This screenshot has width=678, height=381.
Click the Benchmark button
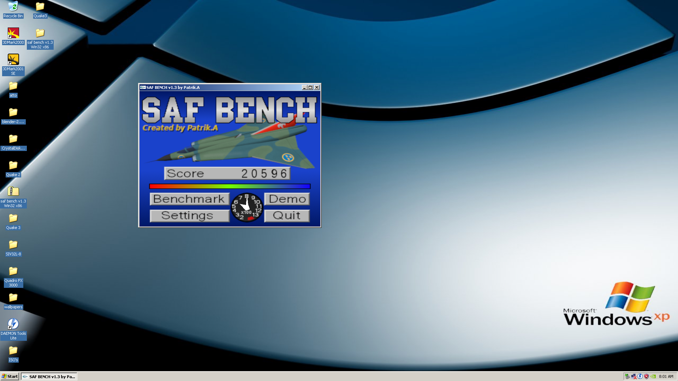click(190, 199)
